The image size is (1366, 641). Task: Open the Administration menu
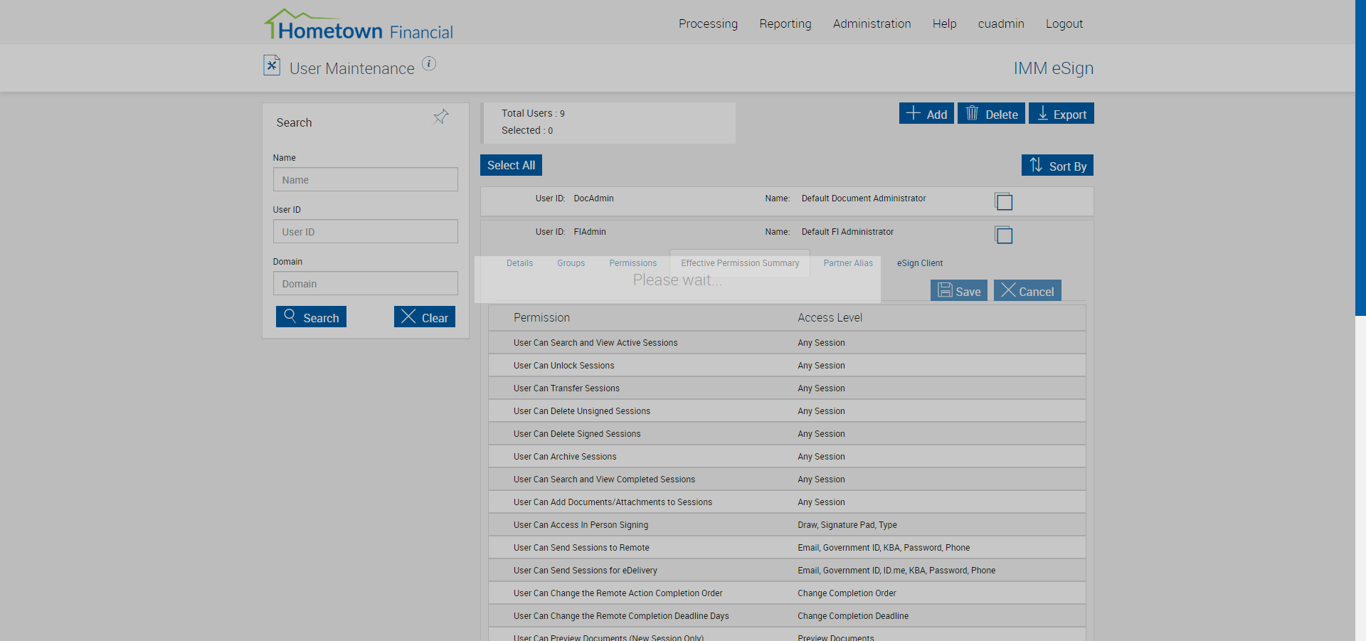coord(872,23)
